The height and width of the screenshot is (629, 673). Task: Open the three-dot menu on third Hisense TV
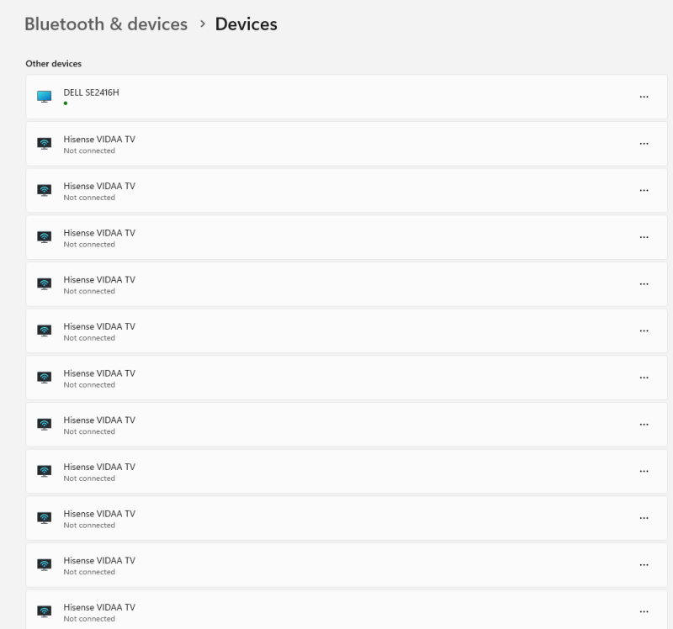click(644, 237)
